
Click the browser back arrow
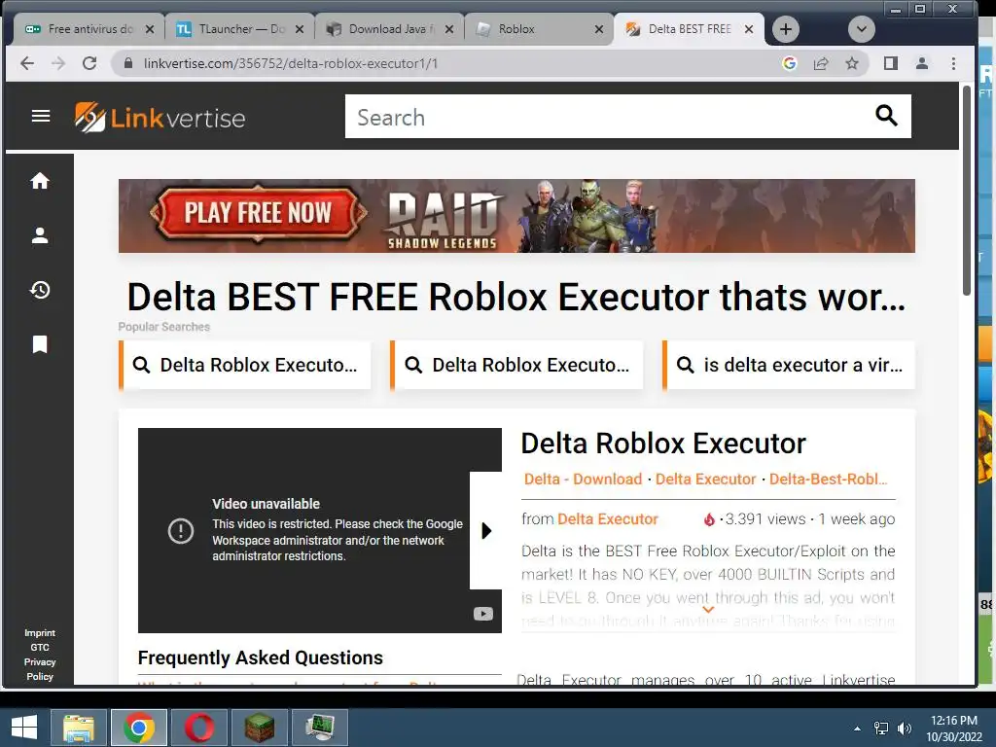pos(27,63)
